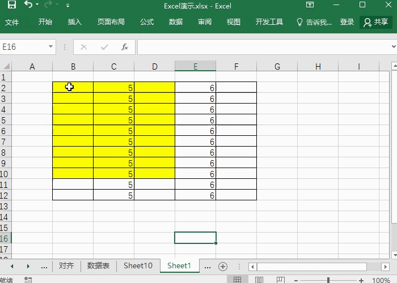Screen dimensions: 397x283
Task: Click the horizontal scrollbar track
Action: (374, 267)
